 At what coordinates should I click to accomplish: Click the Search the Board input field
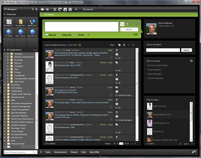(163, 50)
